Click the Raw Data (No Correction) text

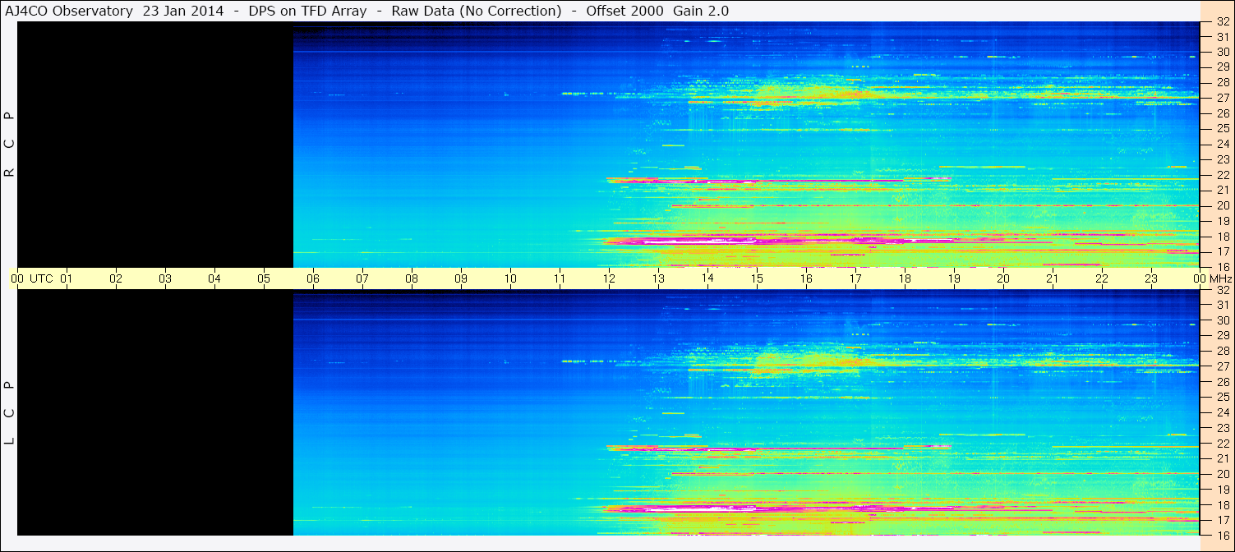(477, 11)
